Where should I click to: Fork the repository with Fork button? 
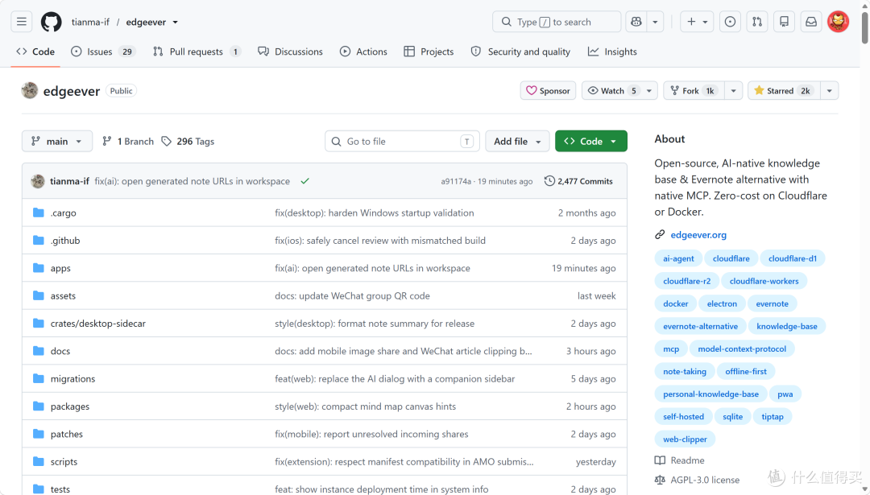tap(694, 90)
